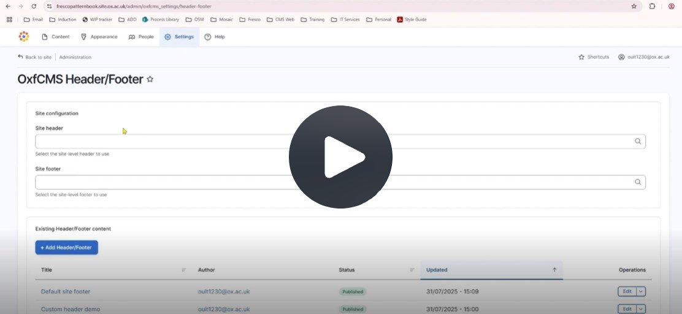This screenshot has height=314, width=682.
Task: Open the Mosaic bookmark folder
Action: point(221,20)
